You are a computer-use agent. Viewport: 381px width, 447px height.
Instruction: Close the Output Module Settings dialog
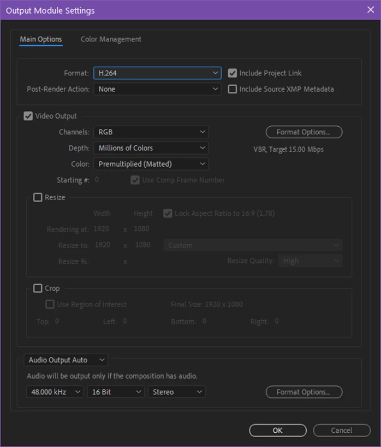pyautogui.click(x=371, y=10)
